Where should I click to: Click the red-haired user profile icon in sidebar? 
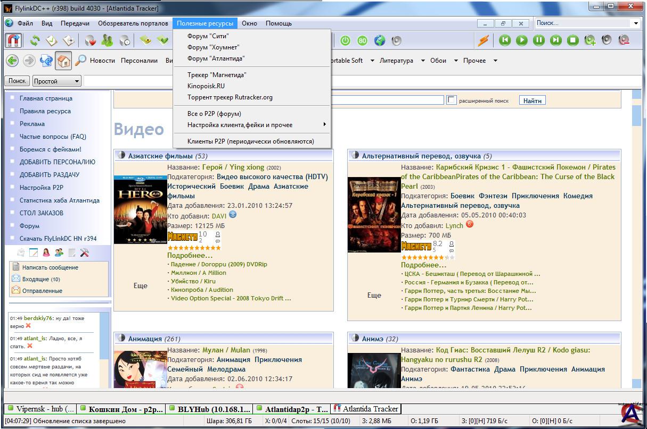coord(46,253)
